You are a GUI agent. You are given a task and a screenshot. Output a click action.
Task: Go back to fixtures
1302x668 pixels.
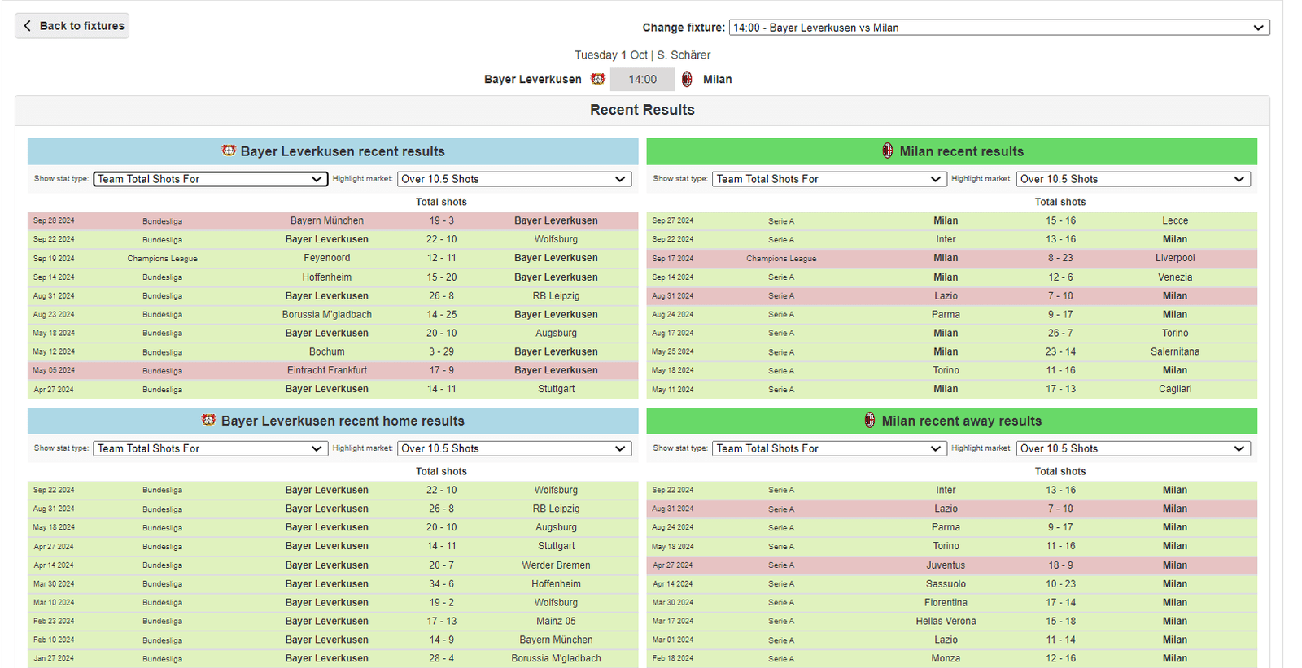click(x=72, y=26)
